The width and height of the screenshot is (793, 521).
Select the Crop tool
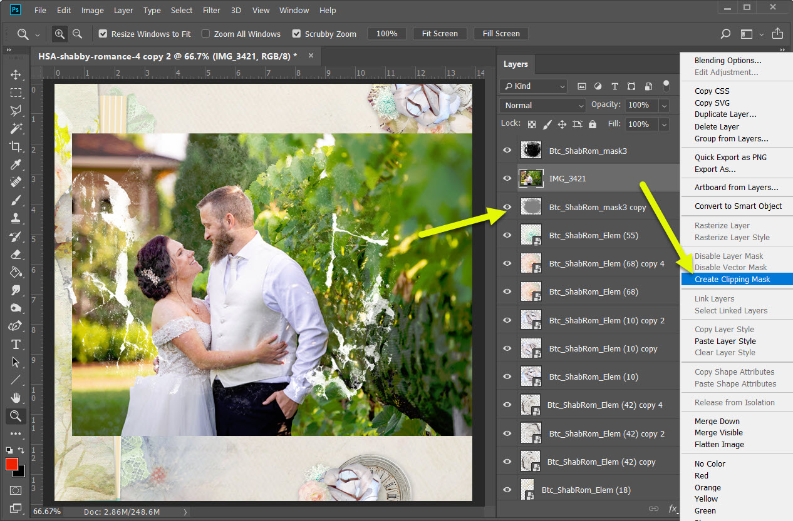click(x=16, y=146)
